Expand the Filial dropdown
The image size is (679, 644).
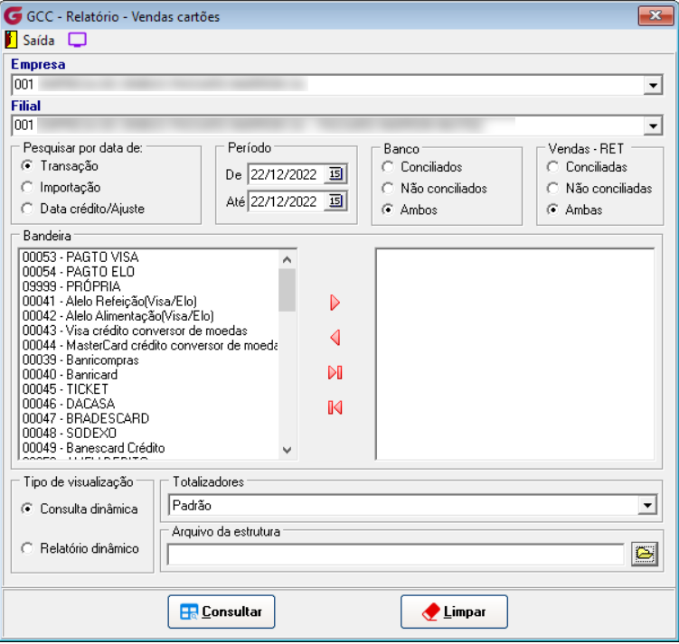point(653,126)
